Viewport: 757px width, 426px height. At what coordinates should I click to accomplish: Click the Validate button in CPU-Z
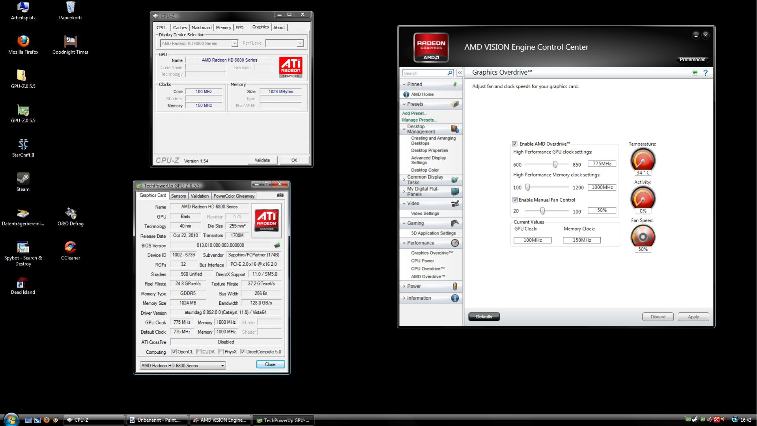click(x=262, y=160)
